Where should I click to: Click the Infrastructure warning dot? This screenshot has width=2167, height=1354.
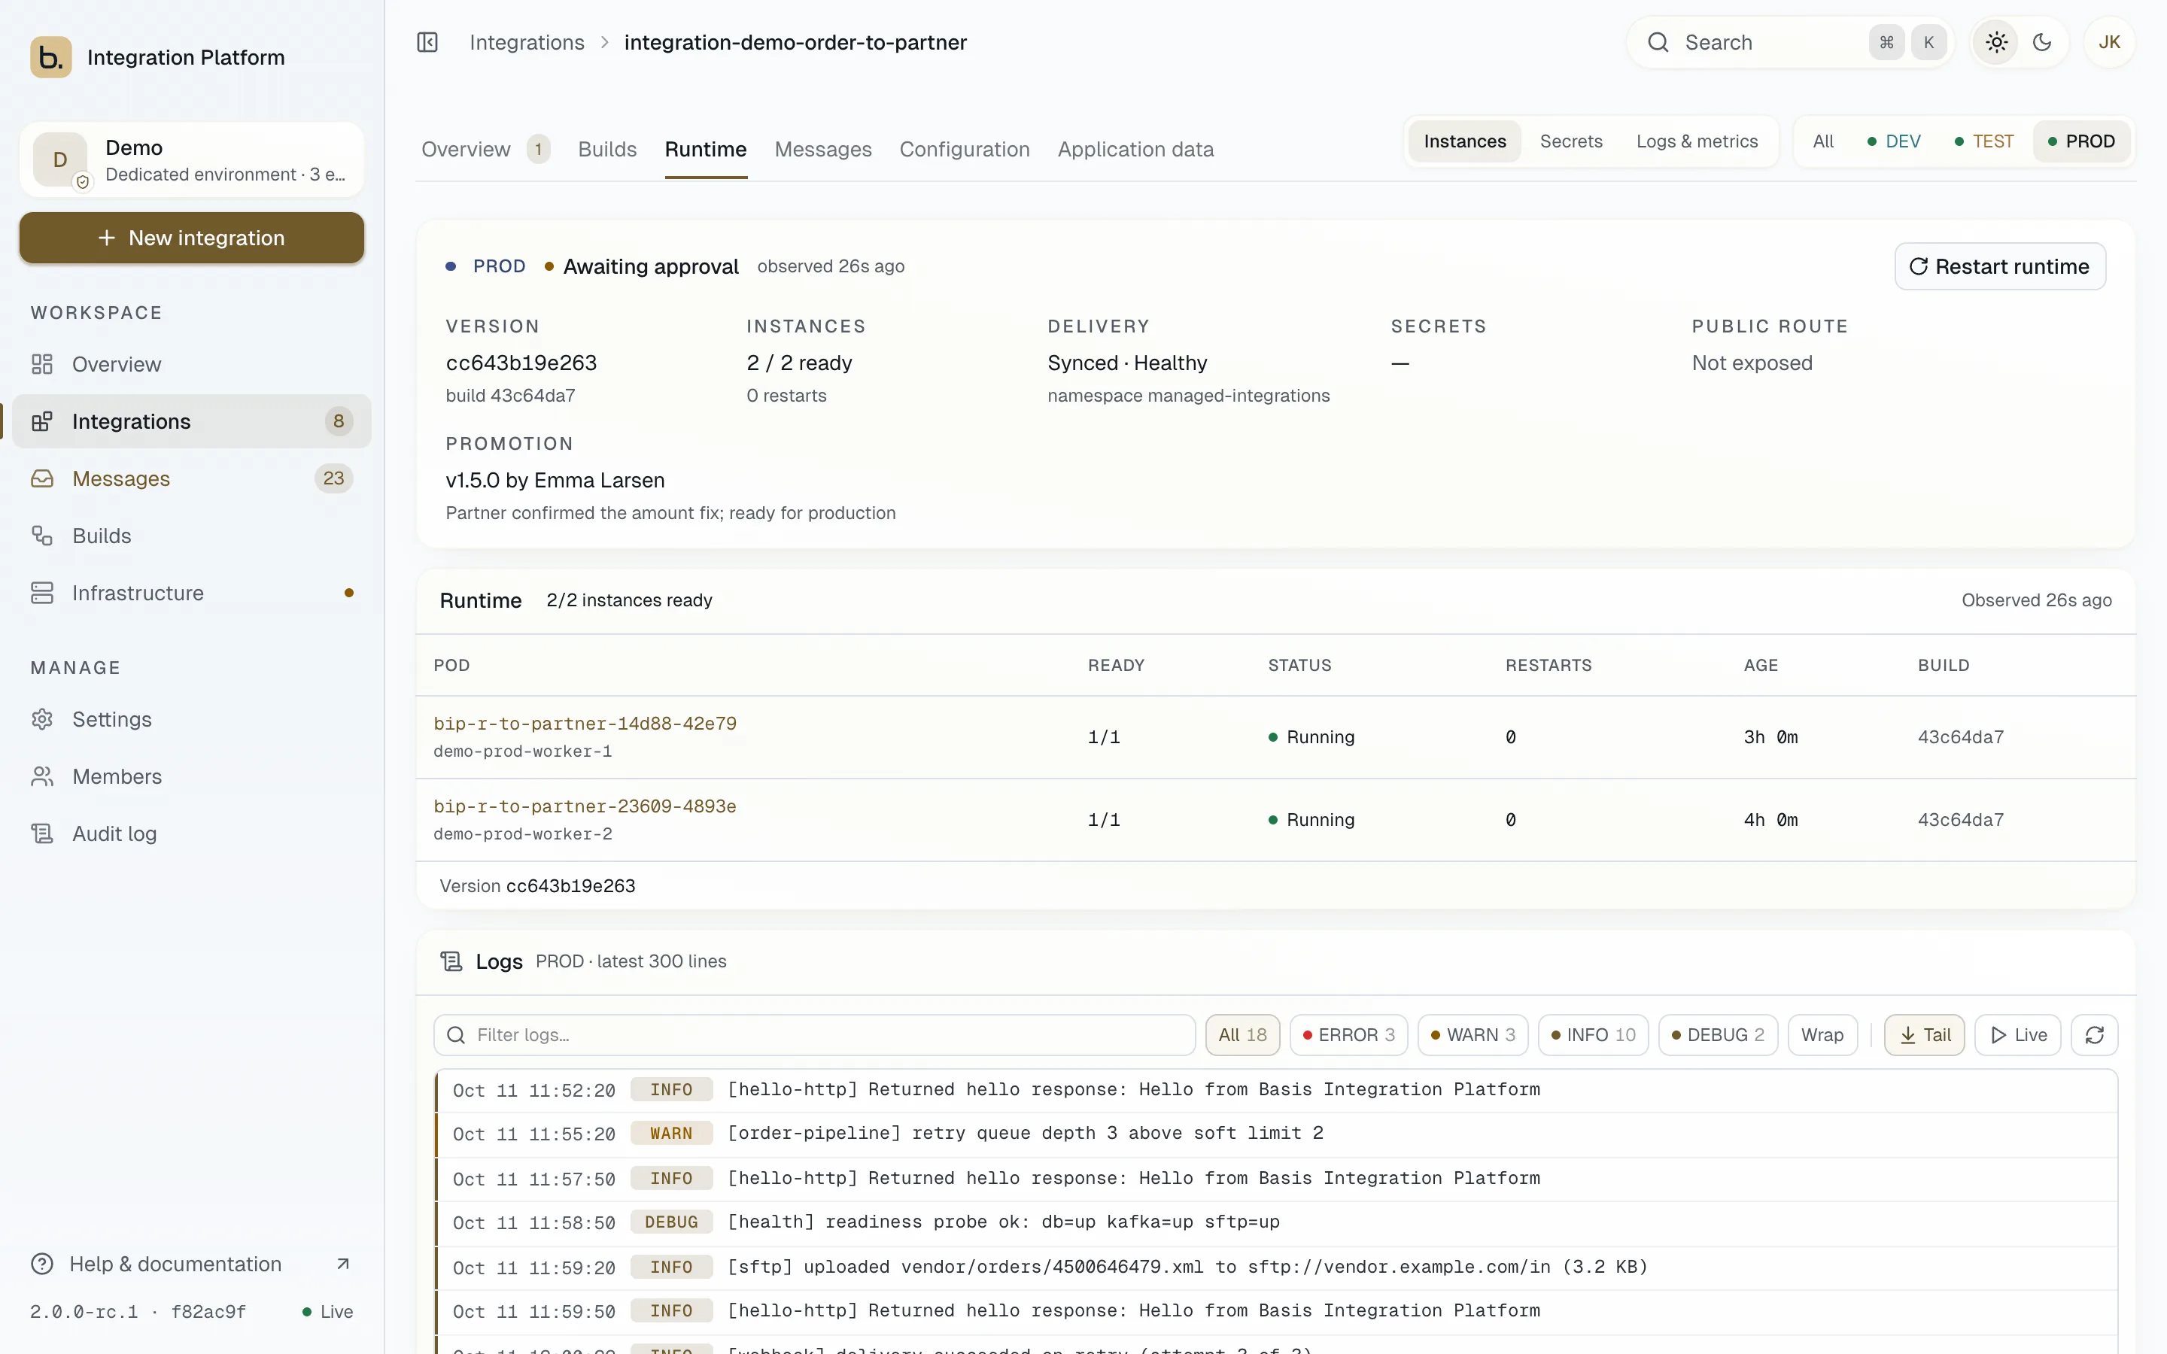click(349, 593)
